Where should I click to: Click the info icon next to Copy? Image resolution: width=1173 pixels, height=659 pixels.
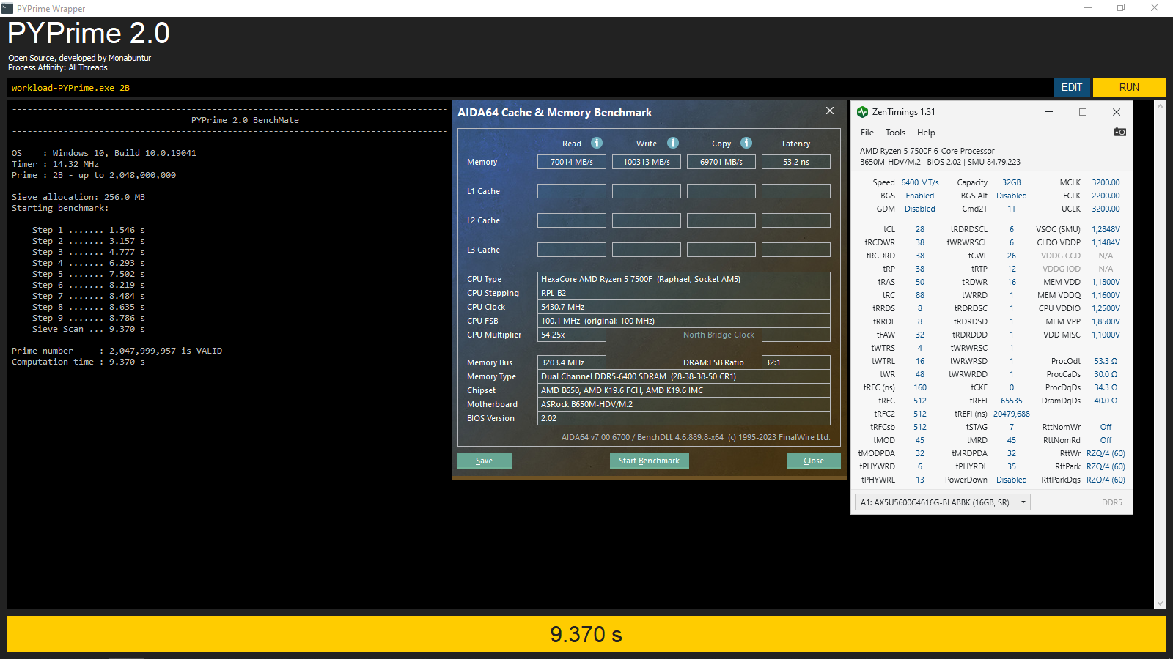tap(746, 143)
